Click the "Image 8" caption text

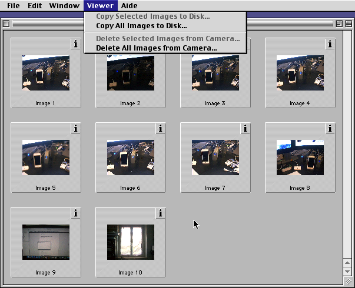300,188
